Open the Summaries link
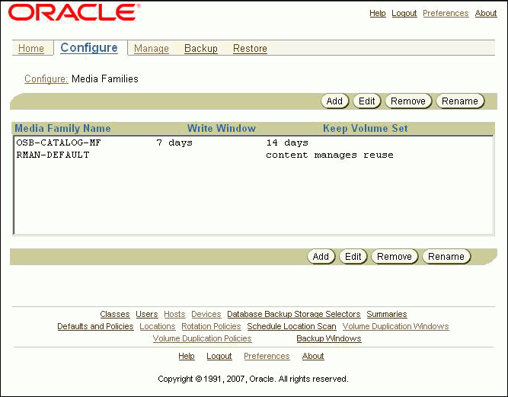The image size is (508, 397). click(387, 315)
